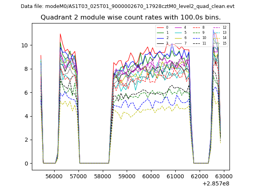Click the data file name header text
This screenshot has width=255, height=191.
coord(127,6)
